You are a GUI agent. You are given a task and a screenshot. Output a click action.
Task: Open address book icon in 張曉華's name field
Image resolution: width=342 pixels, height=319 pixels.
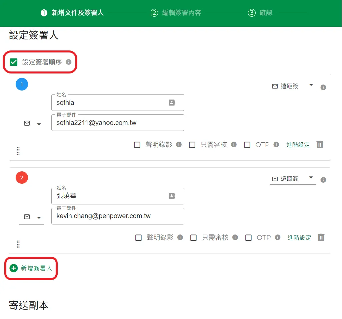tap(172, 196)
